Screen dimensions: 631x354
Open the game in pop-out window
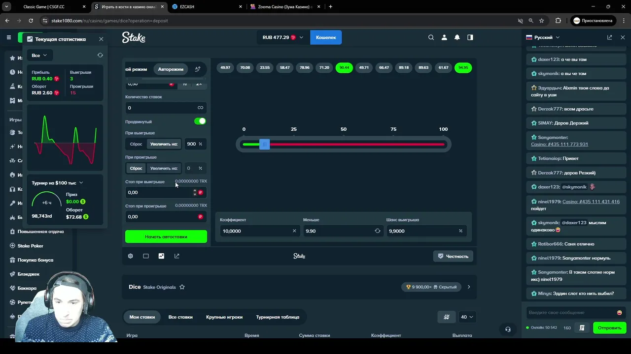click(177, 256)
